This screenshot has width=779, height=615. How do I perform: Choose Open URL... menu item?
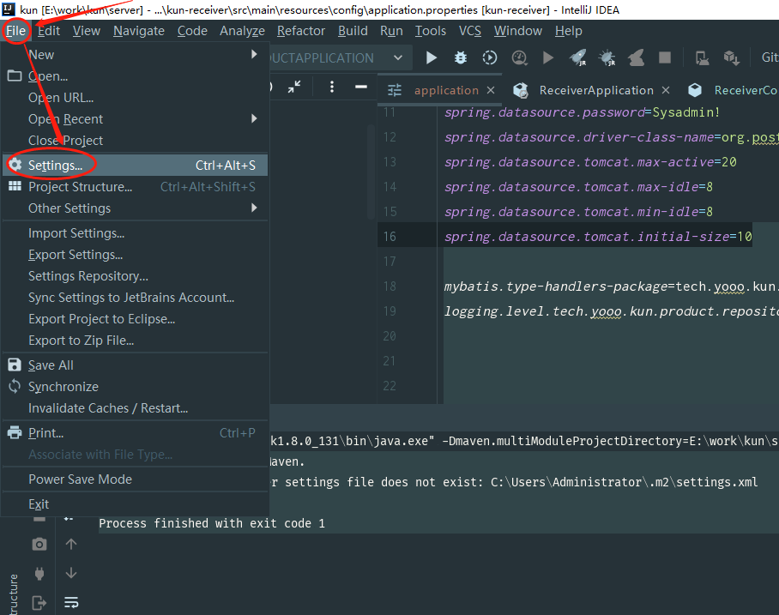(136, 98)
